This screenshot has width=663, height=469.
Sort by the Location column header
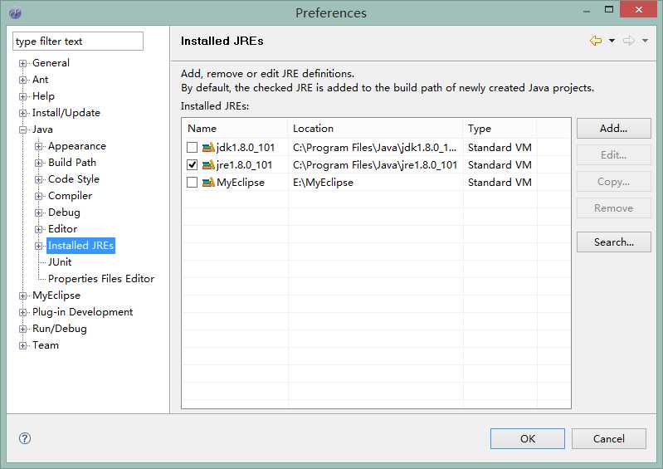click(375, 128)
